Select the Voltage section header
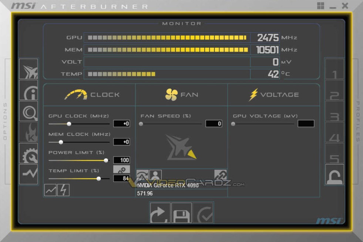The height and width of the screenshot is (242, 363). 274,95
